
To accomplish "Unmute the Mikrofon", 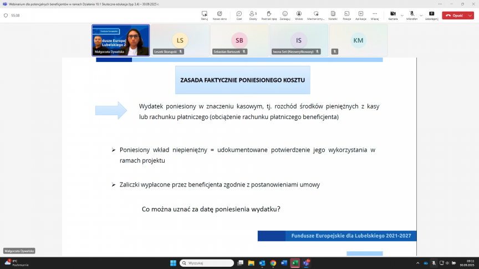I will [412, 15].
